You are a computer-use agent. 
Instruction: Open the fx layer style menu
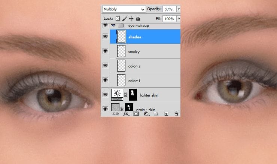126,114
